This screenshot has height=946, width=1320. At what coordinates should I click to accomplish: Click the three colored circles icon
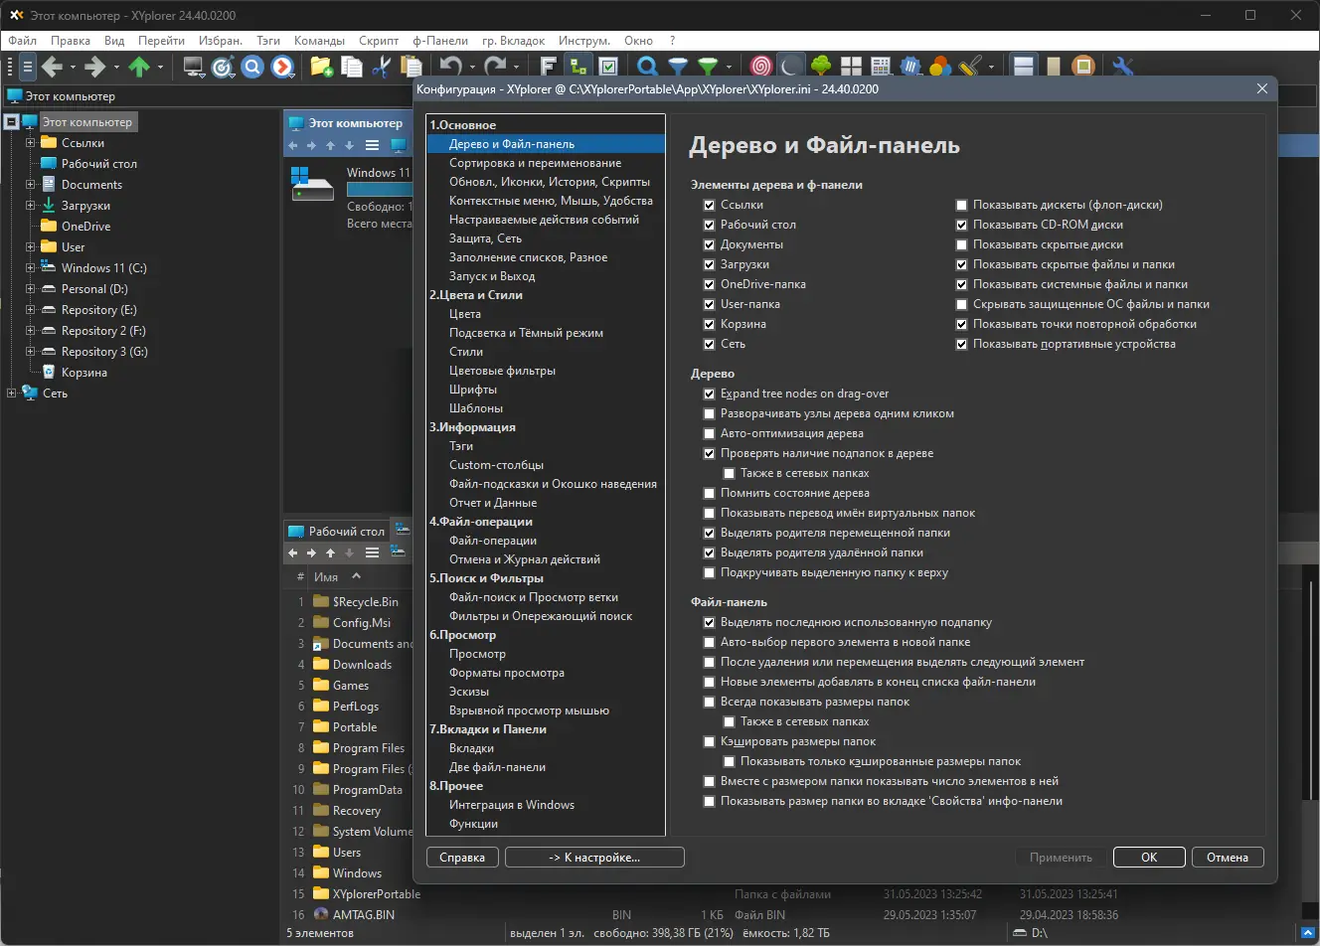[939, 67]
